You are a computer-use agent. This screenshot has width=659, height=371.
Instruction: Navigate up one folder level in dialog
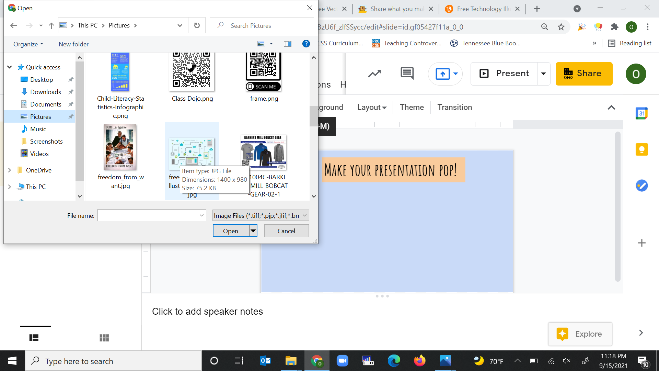tap(51, 25)
